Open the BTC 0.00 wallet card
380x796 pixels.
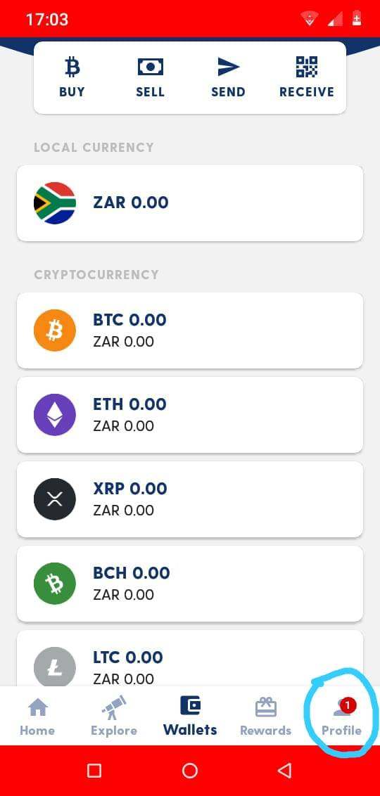tap(190, 330)
